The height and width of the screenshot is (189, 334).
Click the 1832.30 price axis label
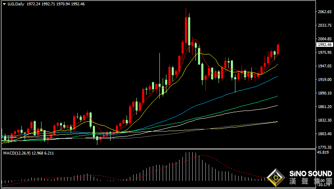tap(325, 120)
